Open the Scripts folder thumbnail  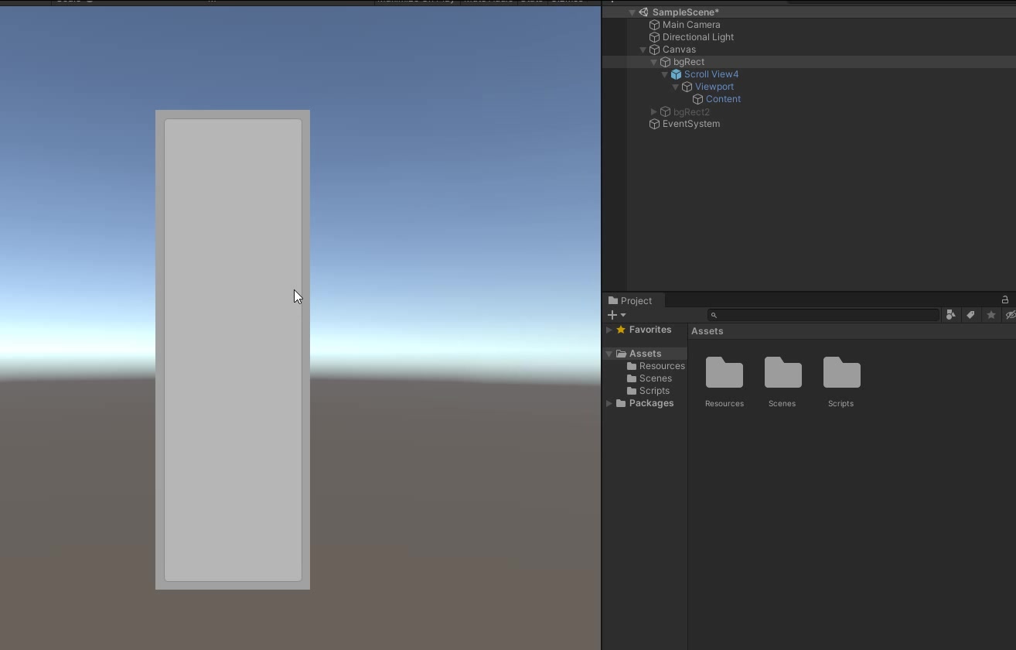tap(841, 374)
